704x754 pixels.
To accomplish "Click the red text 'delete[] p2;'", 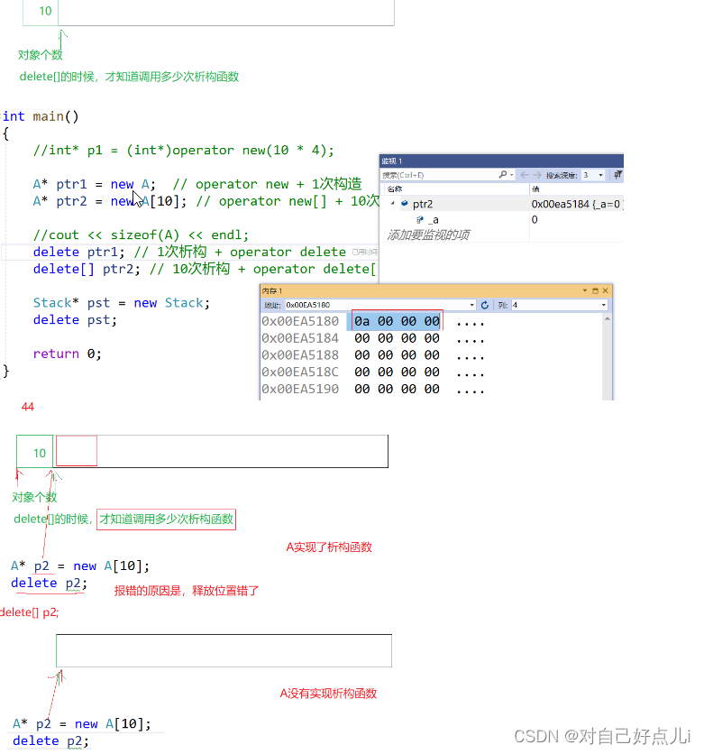I will 30,612.
